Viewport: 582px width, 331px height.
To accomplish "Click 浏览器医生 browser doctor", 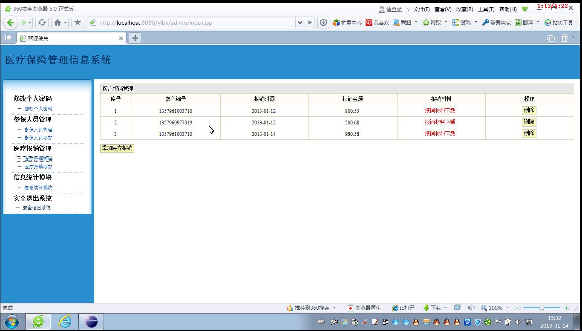I will tap(364, 308).
